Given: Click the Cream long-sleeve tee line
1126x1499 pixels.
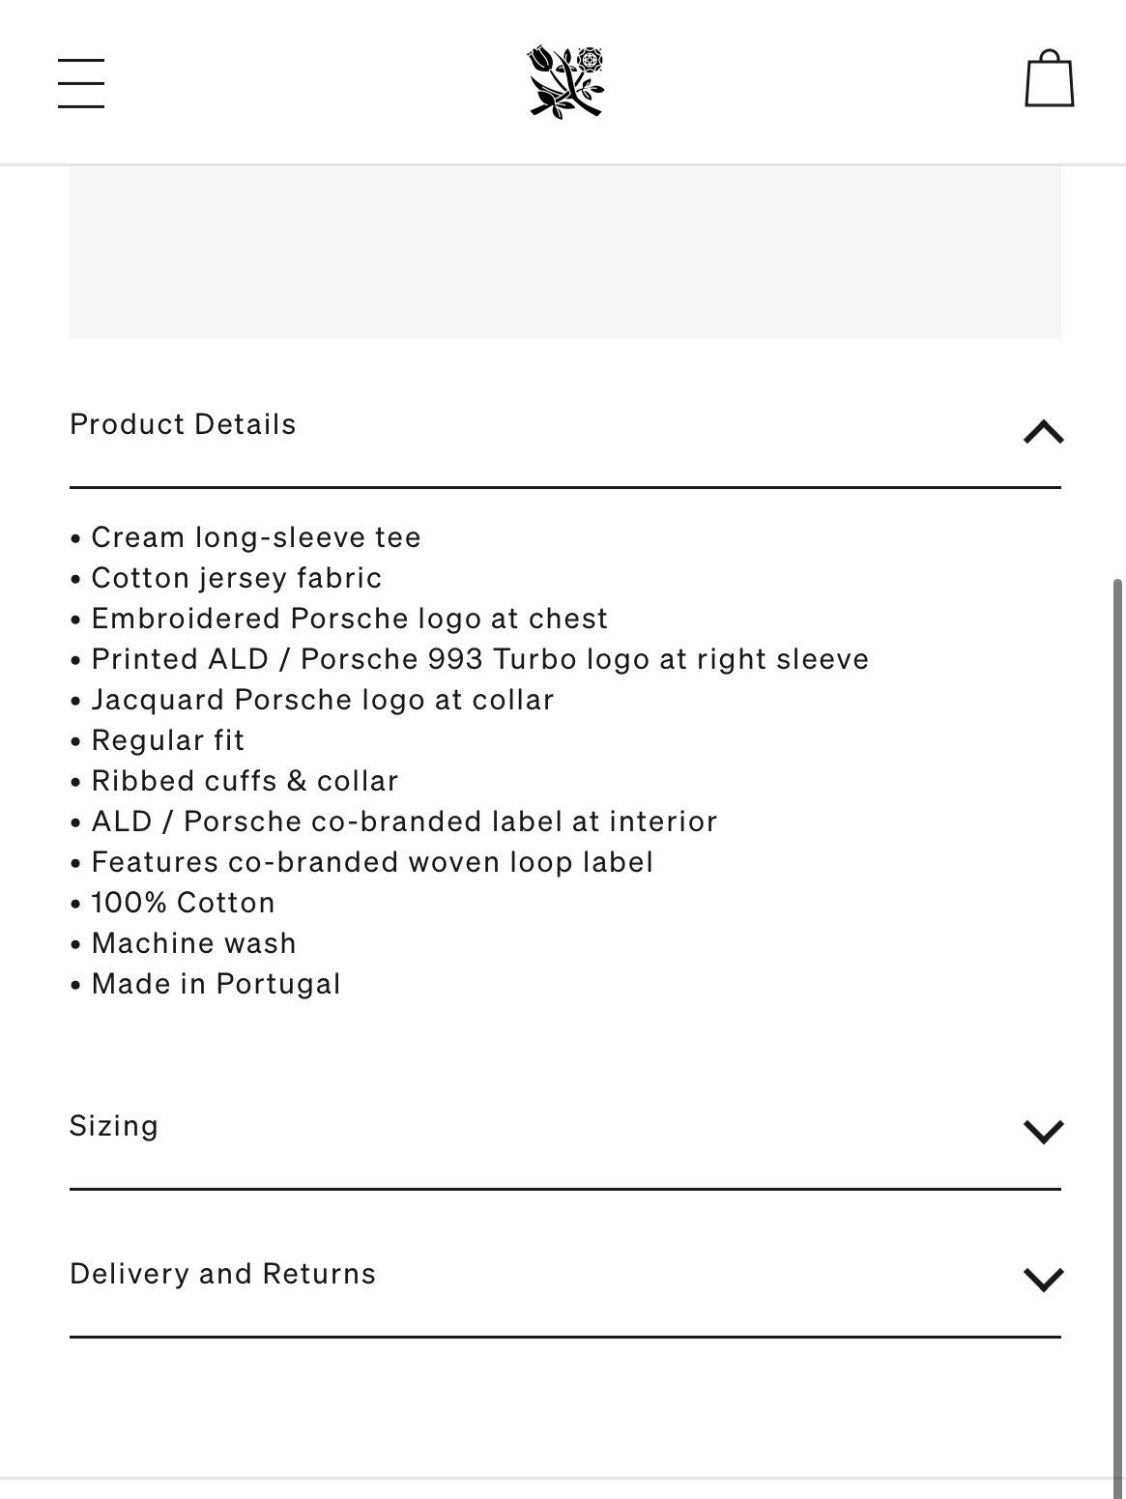Looking at the screenshot, I should [245, 537].
